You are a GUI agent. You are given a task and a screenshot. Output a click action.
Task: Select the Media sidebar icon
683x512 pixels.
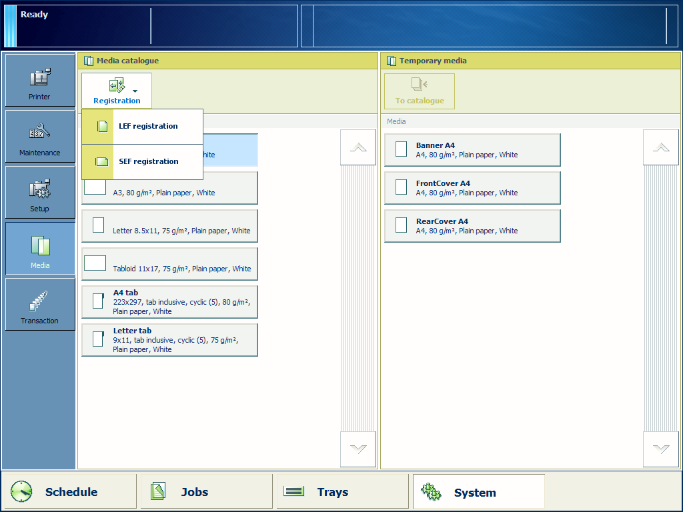40,249
